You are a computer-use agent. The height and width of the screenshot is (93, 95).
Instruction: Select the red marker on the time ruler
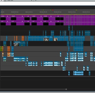coord(53,10)
